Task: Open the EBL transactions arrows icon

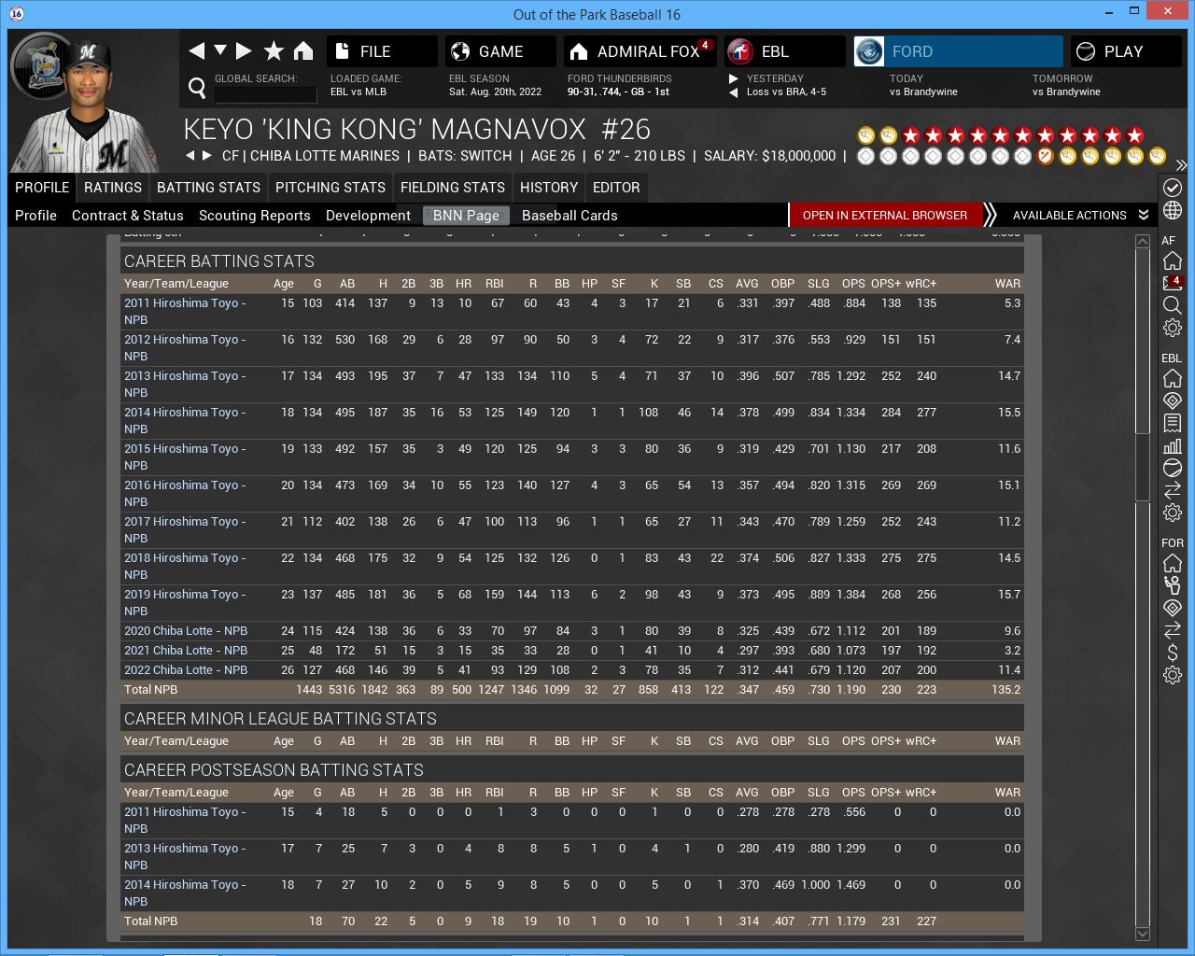Action: [x=1173, y=490]
